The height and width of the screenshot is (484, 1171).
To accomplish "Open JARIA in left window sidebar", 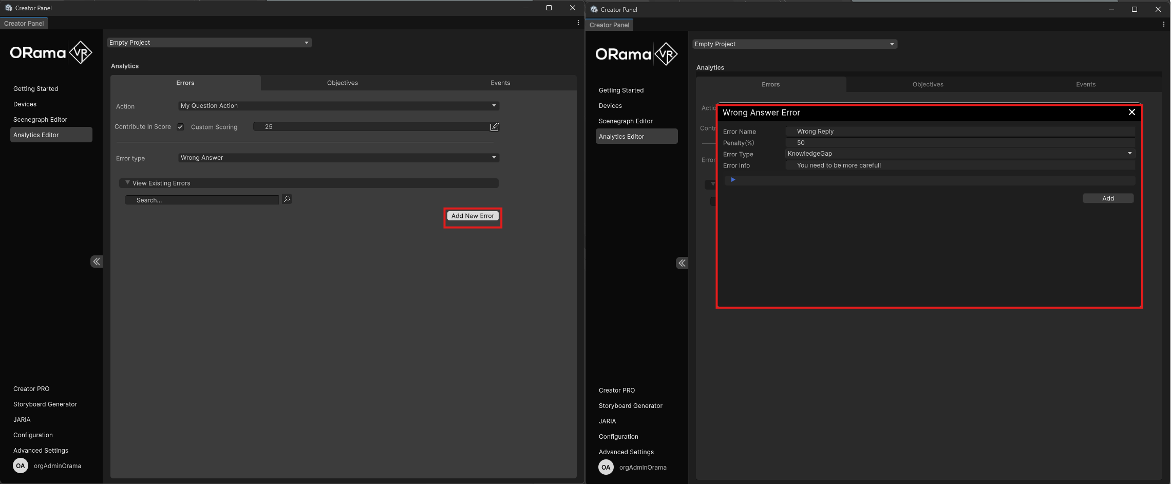I will click(22, 420).
